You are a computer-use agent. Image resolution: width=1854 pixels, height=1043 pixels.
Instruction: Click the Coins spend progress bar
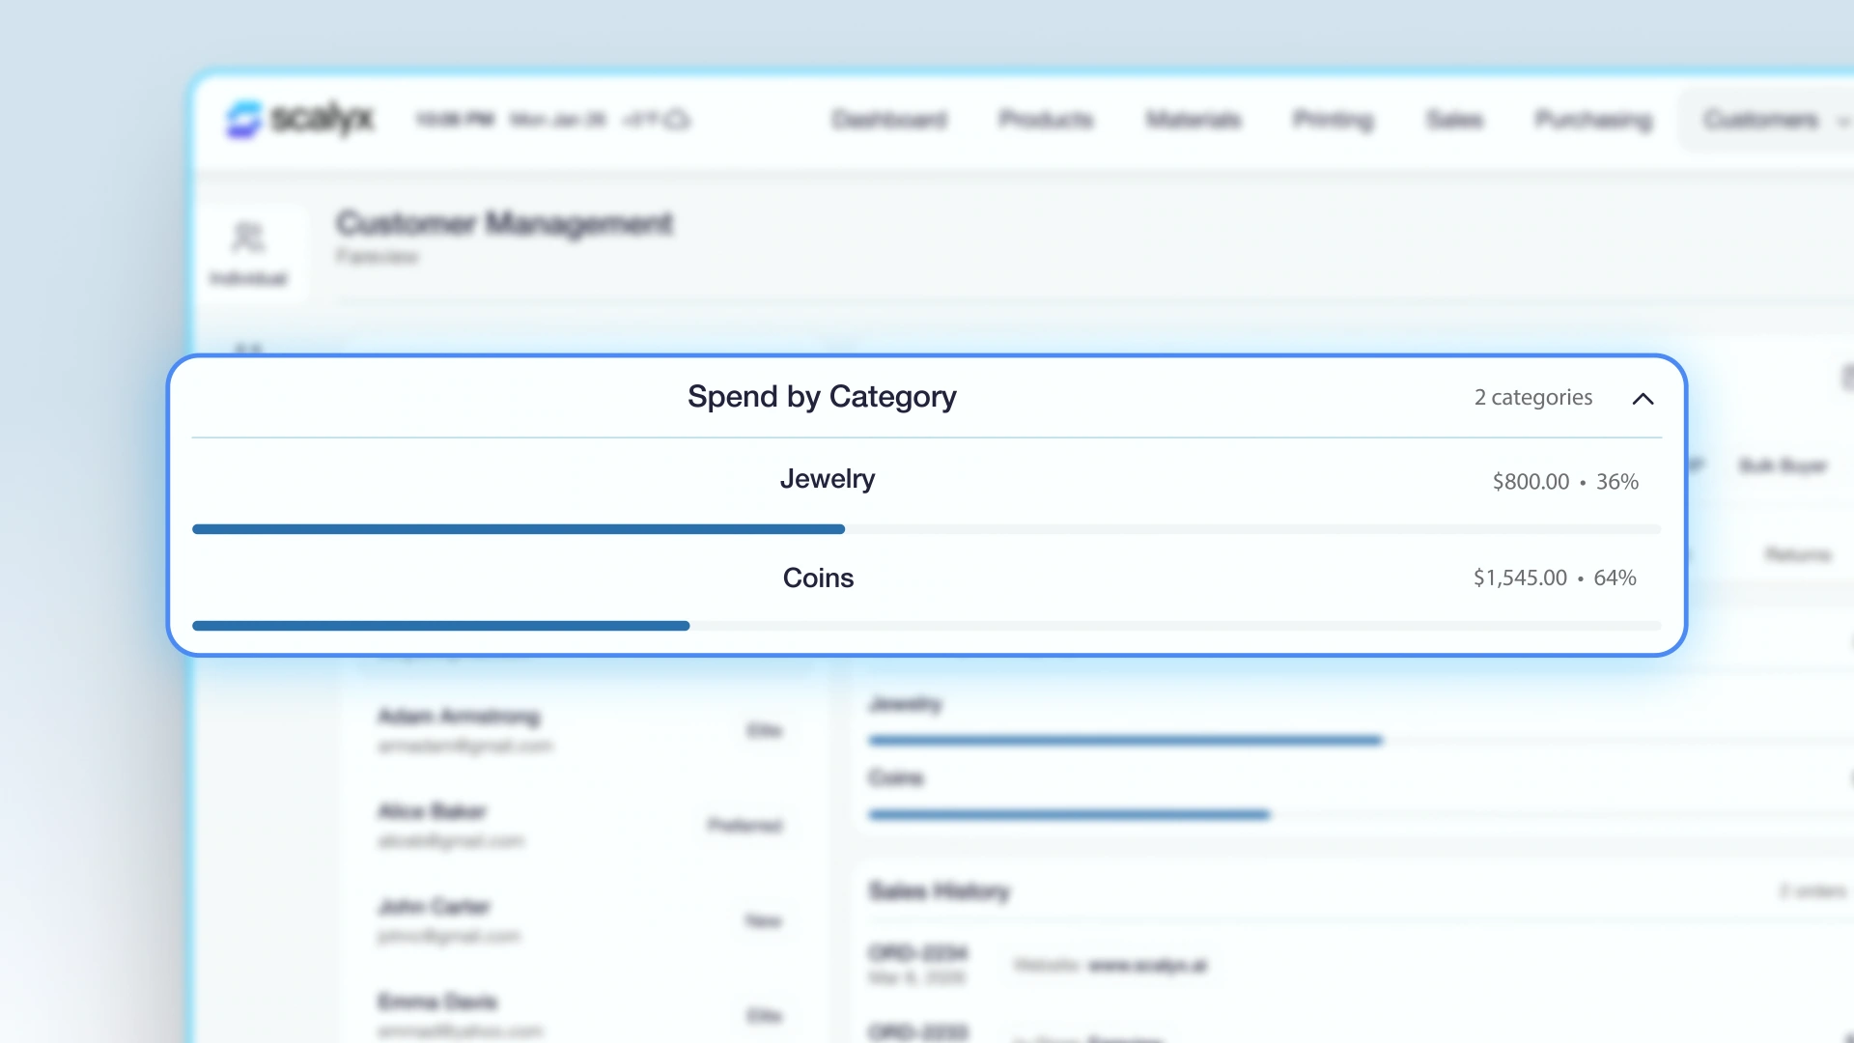(x=926, y=626)
